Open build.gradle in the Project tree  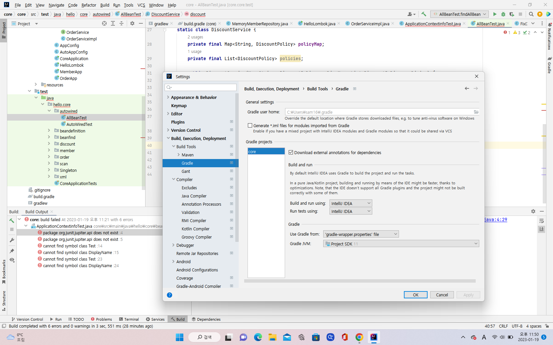[44, 196]
